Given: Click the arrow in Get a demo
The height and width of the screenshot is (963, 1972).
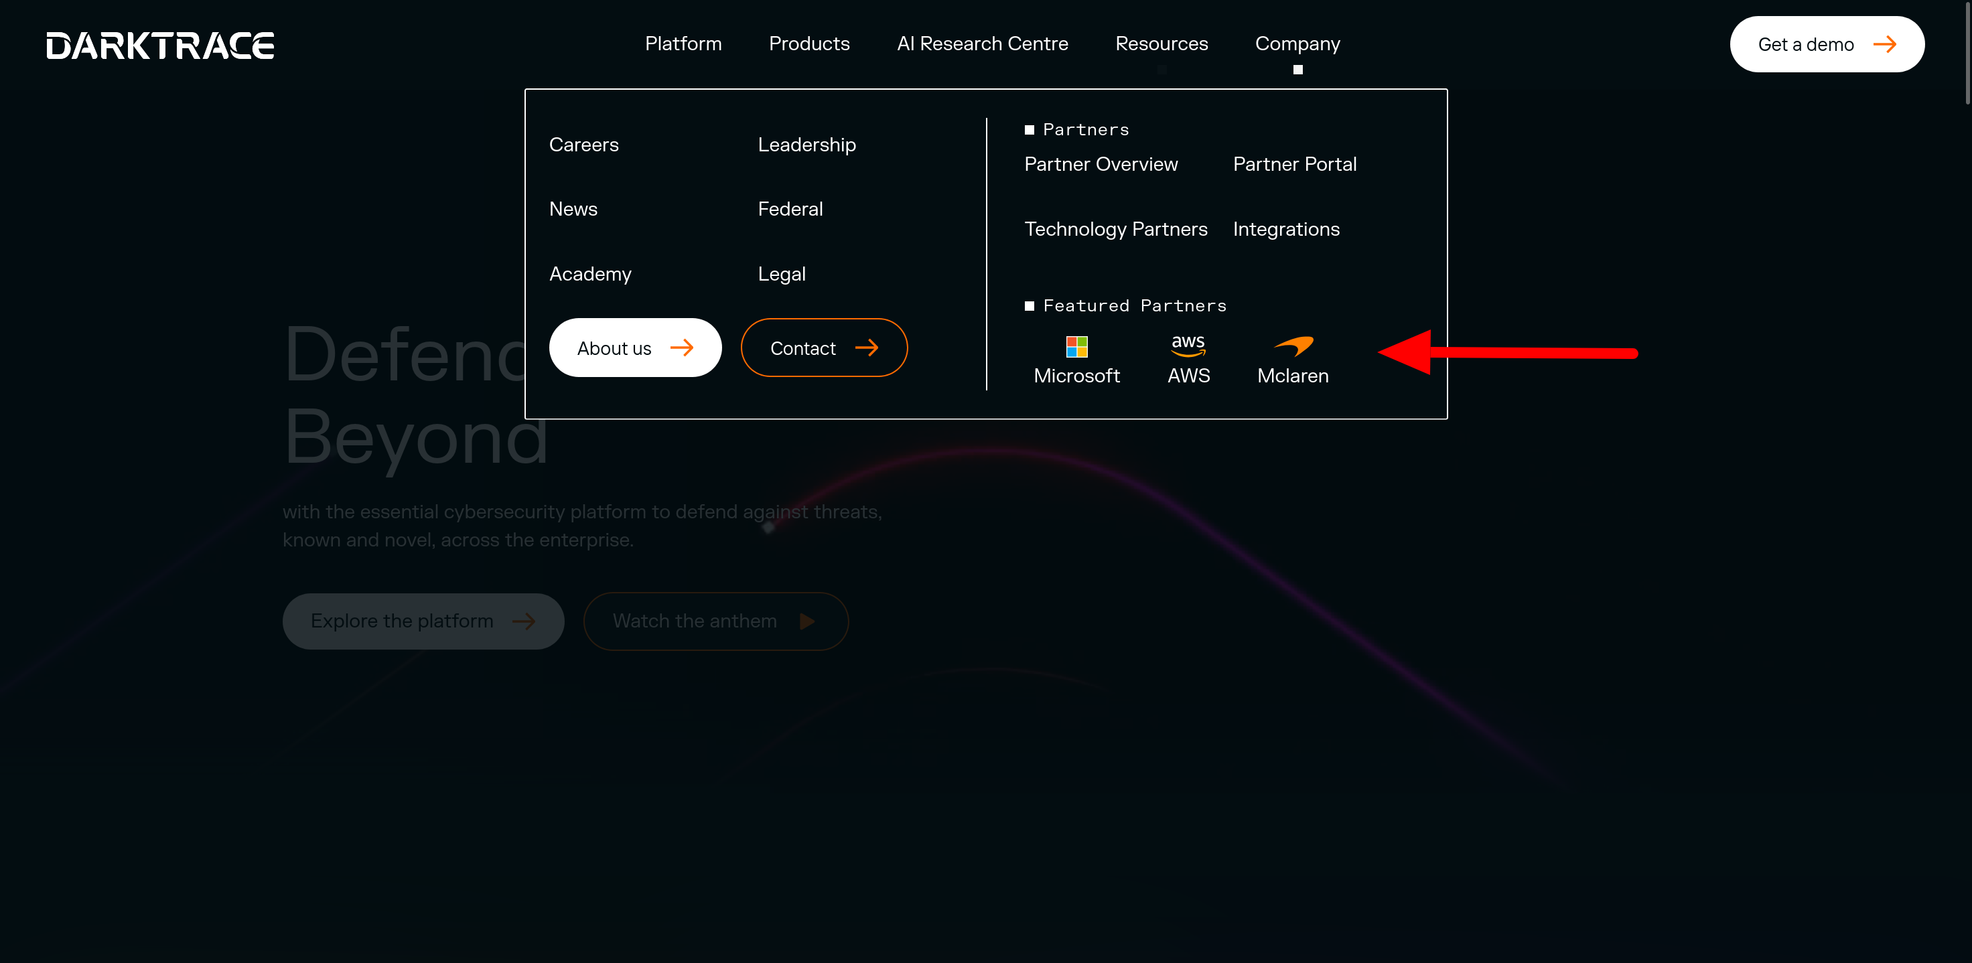Looking at the screenshot, I should tap(1885, 44).
